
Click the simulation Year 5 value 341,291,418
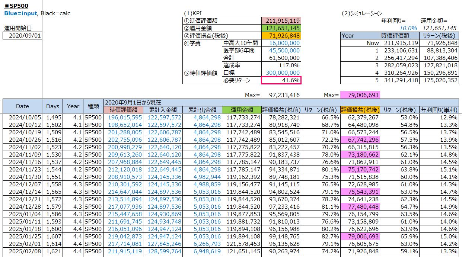399,80
